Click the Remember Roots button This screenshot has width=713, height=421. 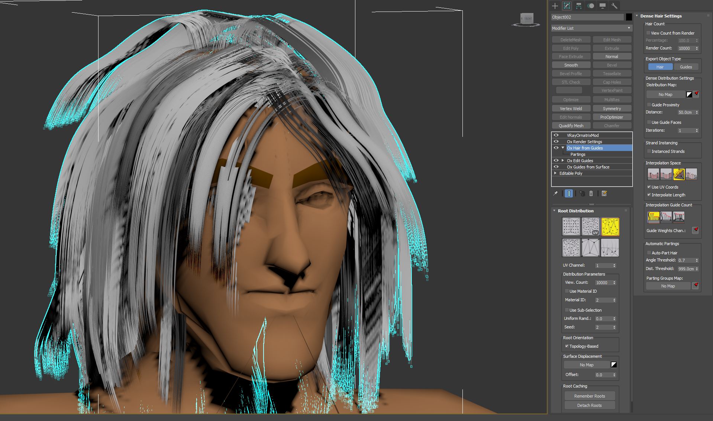pyautogui.click(x=589, y=396)
